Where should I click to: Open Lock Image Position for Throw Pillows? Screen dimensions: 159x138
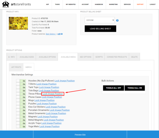pos(53,94)
